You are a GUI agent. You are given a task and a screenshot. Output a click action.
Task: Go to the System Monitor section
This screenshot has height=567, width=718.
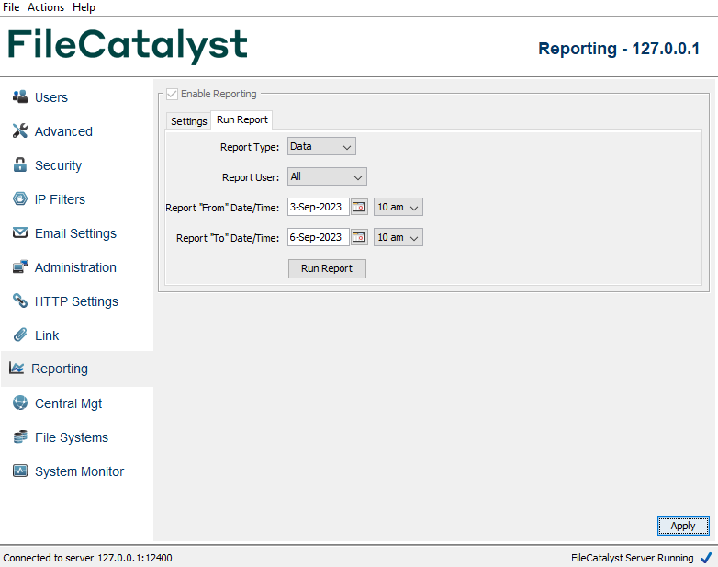(79, 471)
